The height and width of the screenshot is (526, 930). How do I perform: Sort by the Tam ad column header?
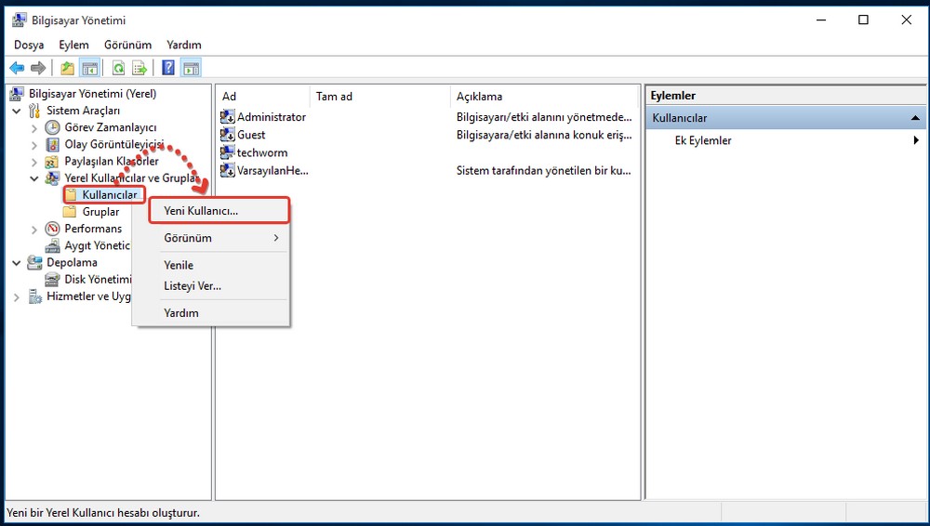click(334, 96)
